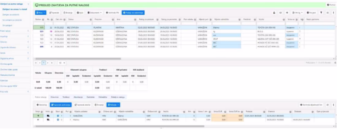The height and width of the screenshot is (130, 337).
Task: Click the top grid horizontal scrollbar
Action: point(78,59)
